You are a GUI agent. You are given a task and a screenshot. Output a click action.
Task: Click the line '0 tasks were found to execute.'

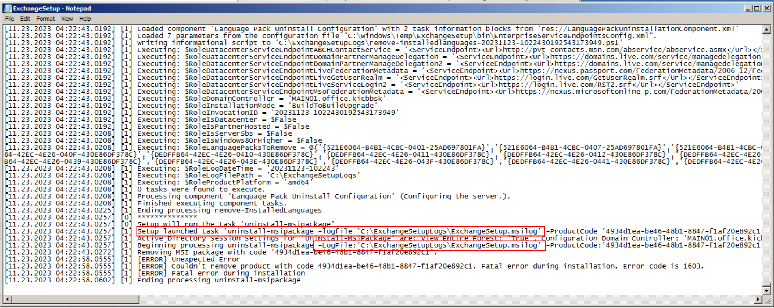tap(135, 189)
